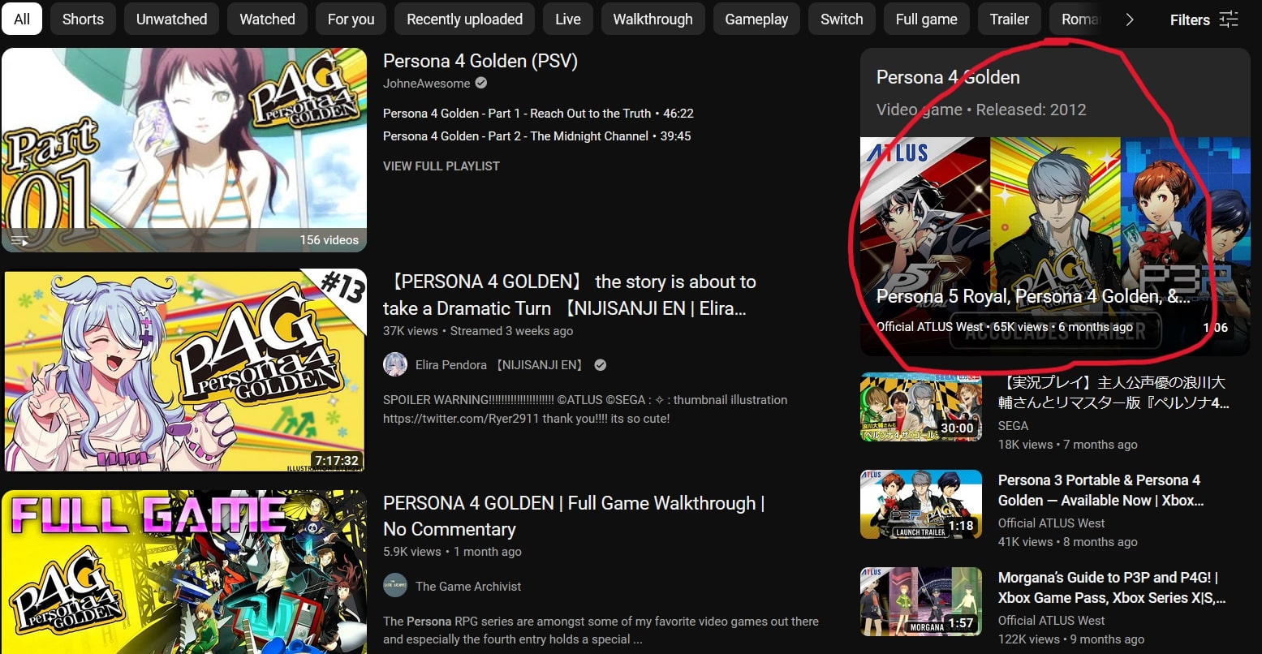The image size is (1262, 654).
Task: Click 18K views 7 months ago text
Action: [1068, 444]
